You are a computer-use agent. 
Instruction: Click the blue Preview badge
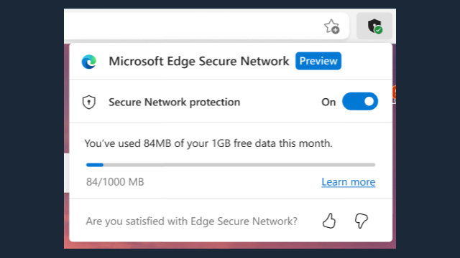coord(318,61)
